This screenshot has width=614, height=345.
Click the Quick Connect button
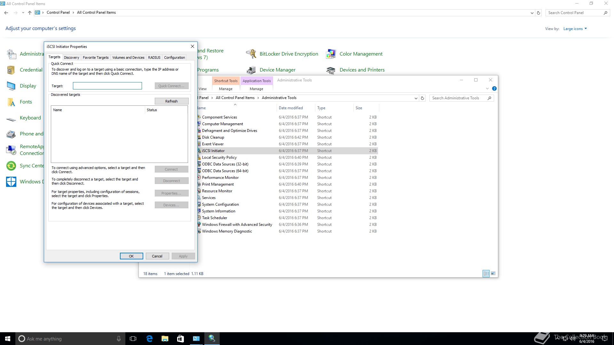[x=171, y=86]
